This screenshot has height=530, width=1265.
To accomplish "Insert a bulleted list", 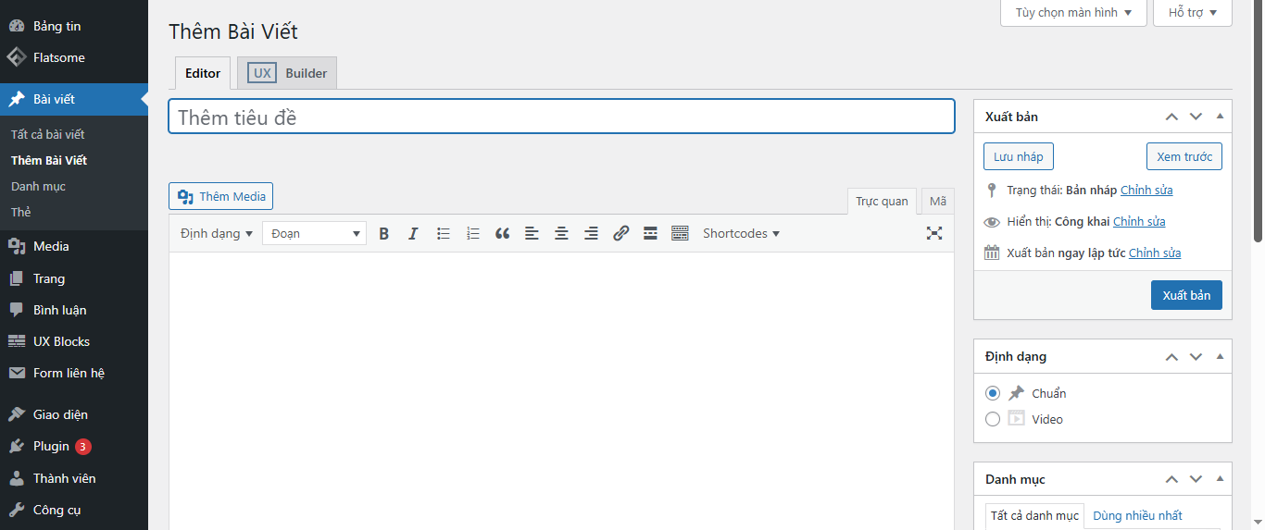I will click(444, 234).
